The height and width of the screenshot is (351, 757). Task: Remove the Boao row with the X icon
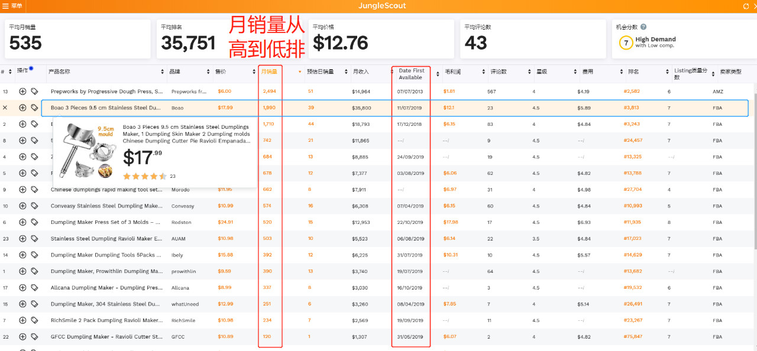click(5, 108)
